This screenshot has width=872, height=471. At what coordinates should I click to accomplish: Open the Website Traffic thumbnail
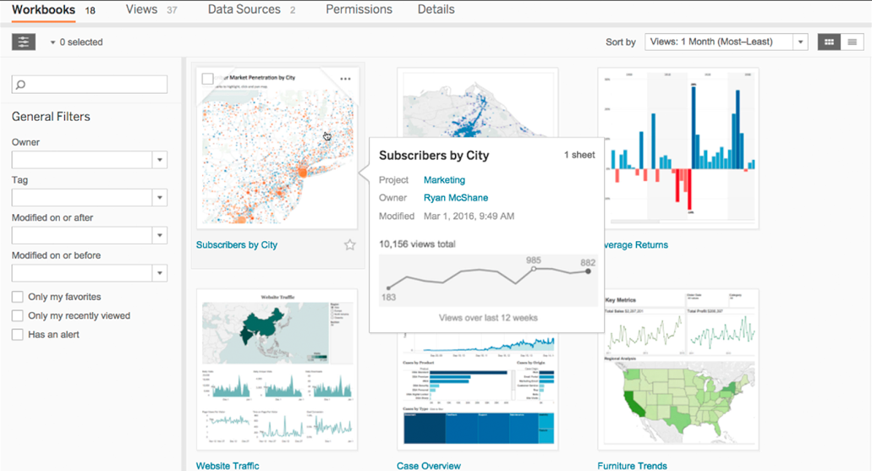click(277, 370)
